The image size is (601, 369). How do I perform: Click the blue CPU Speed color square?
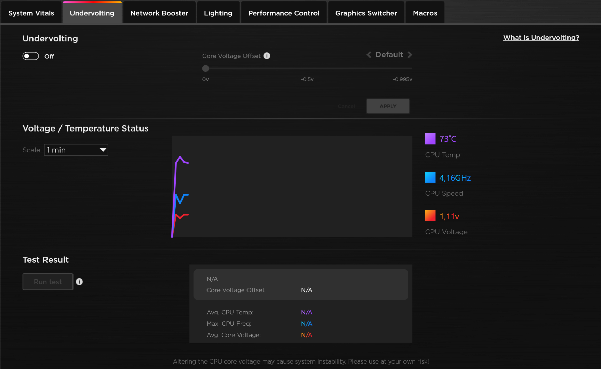pyautogui.click(x=430, y=177)
